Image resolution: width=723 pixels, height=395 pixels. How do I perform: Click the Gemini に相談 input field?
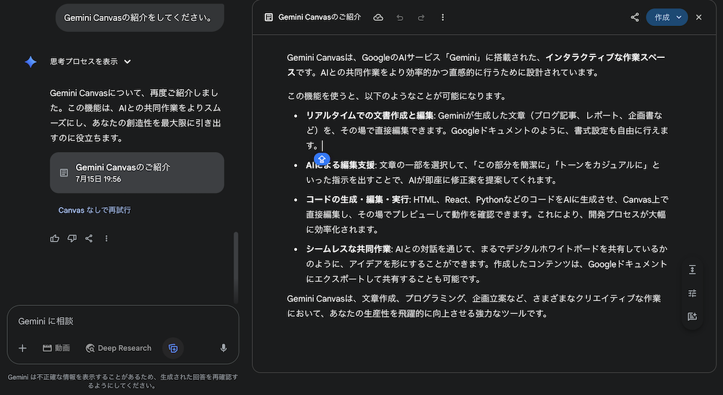click(123, 321)
